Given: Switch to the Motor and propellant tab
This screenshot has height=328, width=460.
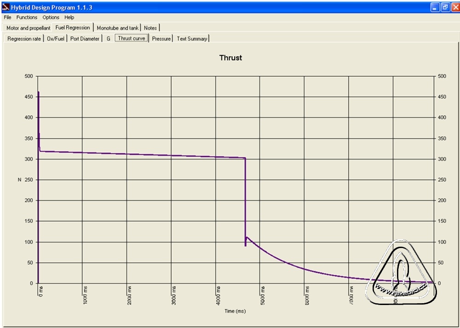Looking at the screenshot, I should point(28,28).
